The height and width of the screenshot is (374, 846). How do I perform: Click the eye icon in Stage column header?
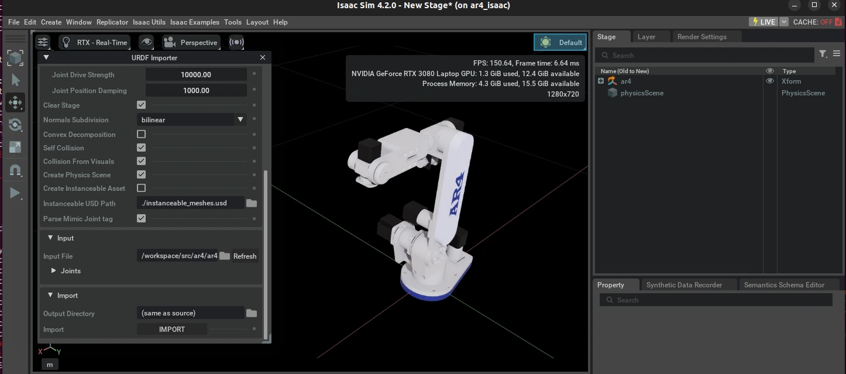[x=770, y=71]
